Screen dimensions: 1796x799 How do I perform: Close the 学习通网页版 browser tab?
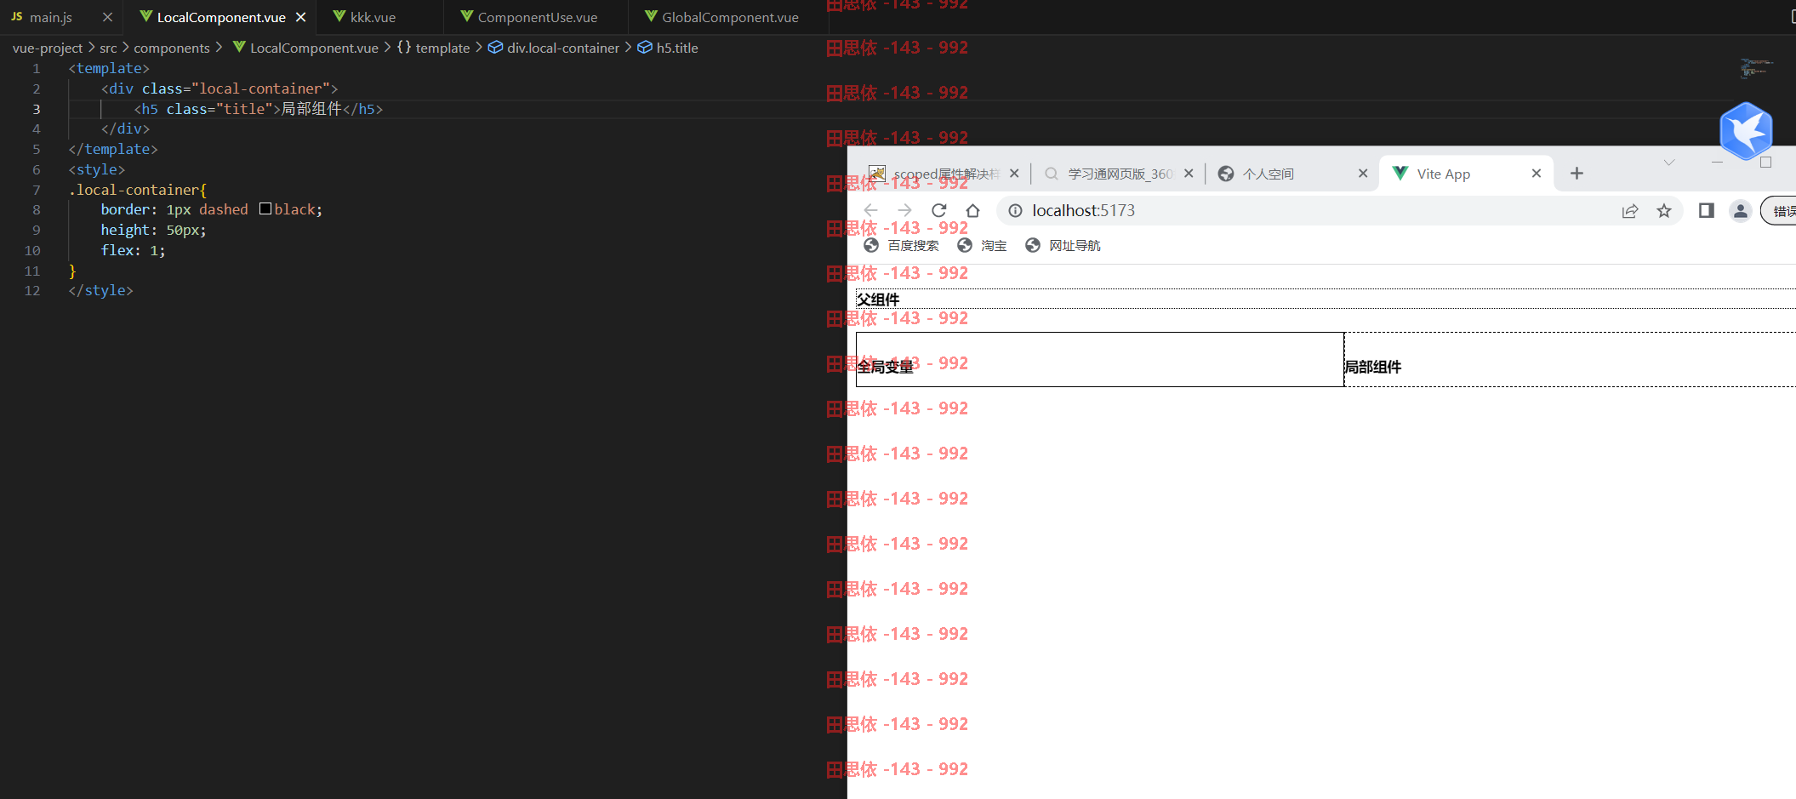click(1189, 174)
